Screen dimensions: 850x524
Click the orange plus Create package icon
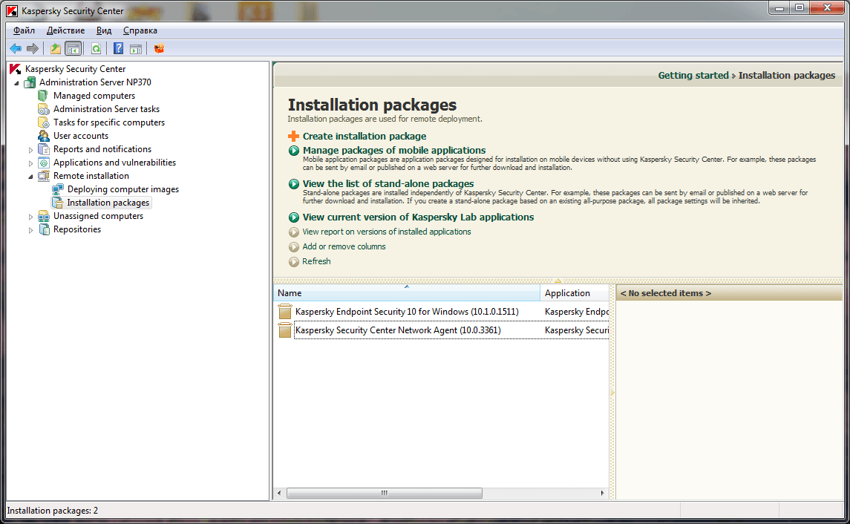(293, 136)
